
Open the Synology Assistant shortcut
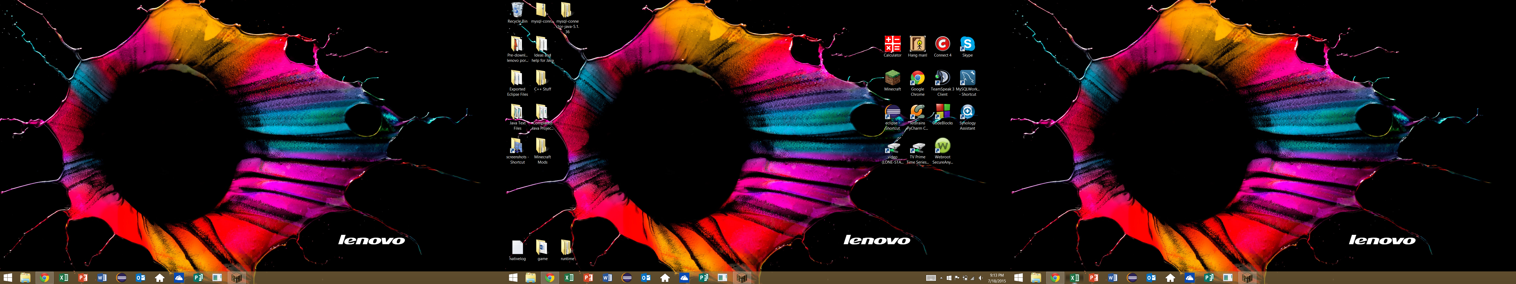pyautogui.click(x=967, y=117)
